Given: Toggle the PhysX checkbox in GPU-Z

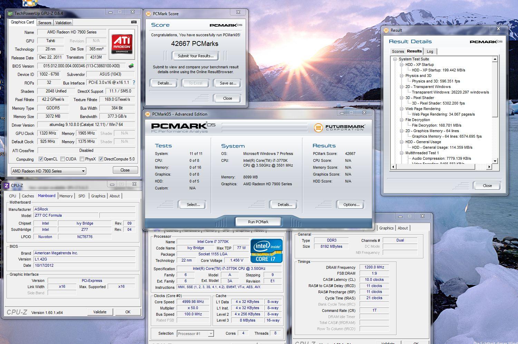Looking at the screenshot, I should [x=82, y=159].
